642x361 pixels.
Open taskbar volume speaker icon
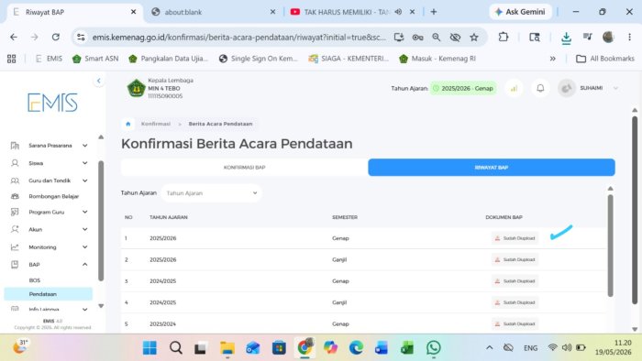[x=566, y=347]
